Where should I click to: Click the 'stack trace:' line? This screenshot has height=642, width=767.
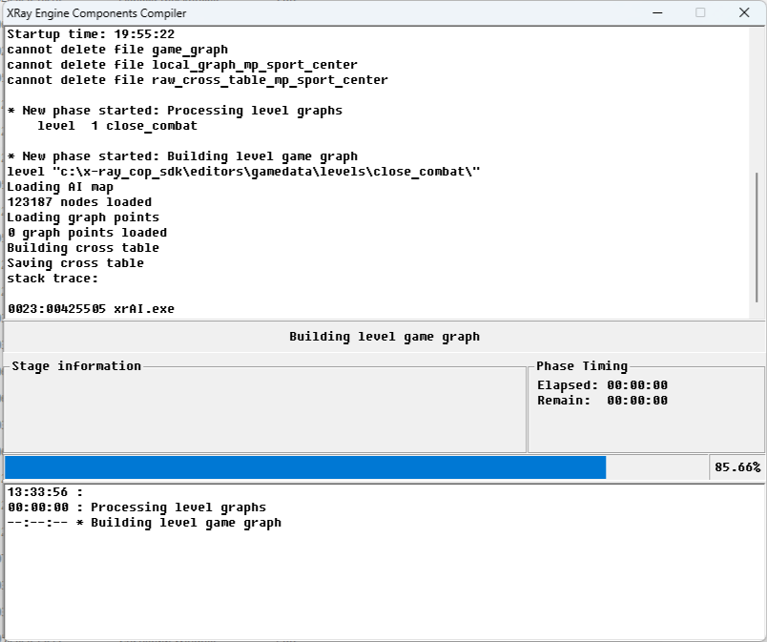52,279
